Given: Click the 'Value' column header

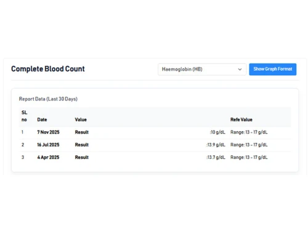Looking at the screenshot, I should pyautogui.click(x=81, y=120).
